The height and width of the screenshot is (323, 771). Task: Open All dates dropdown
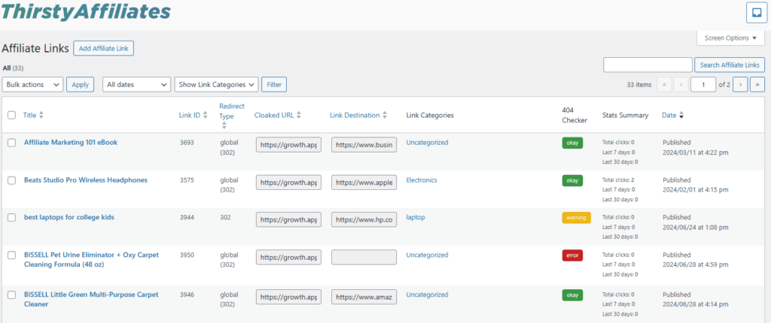(137, 84)
